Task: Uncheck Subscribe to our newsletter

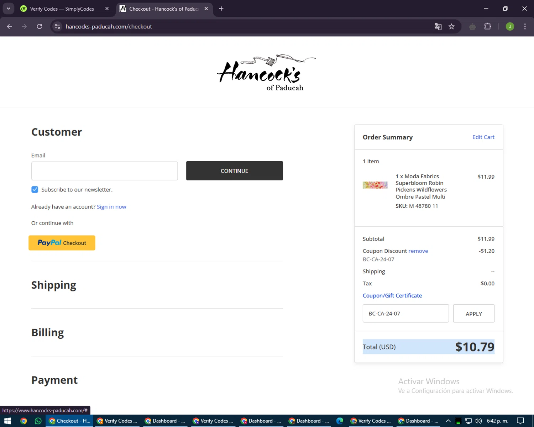Action: pos(35,189)
